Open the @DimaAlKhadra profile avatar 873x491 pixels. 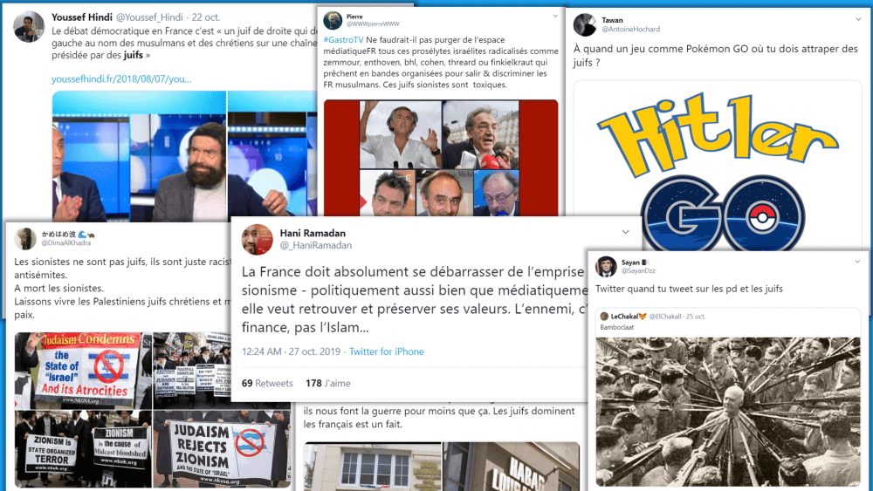[25, 239]
